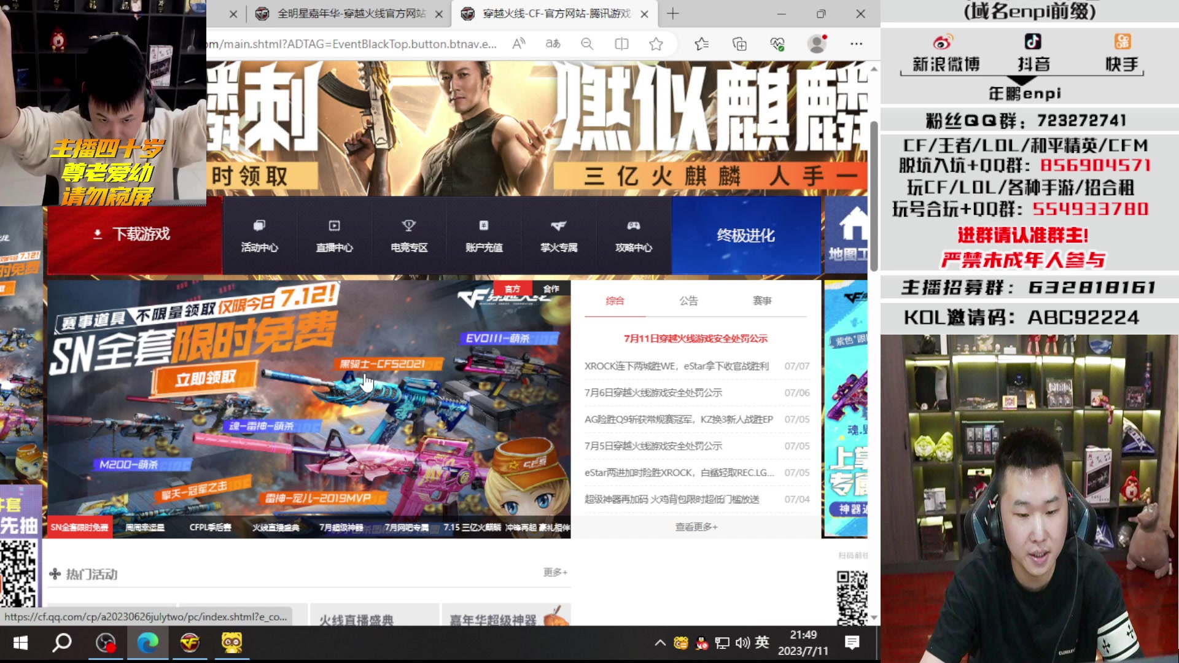Open 直播中心 in site navigation
1179x663 pixels.
[x=334, y=236]
